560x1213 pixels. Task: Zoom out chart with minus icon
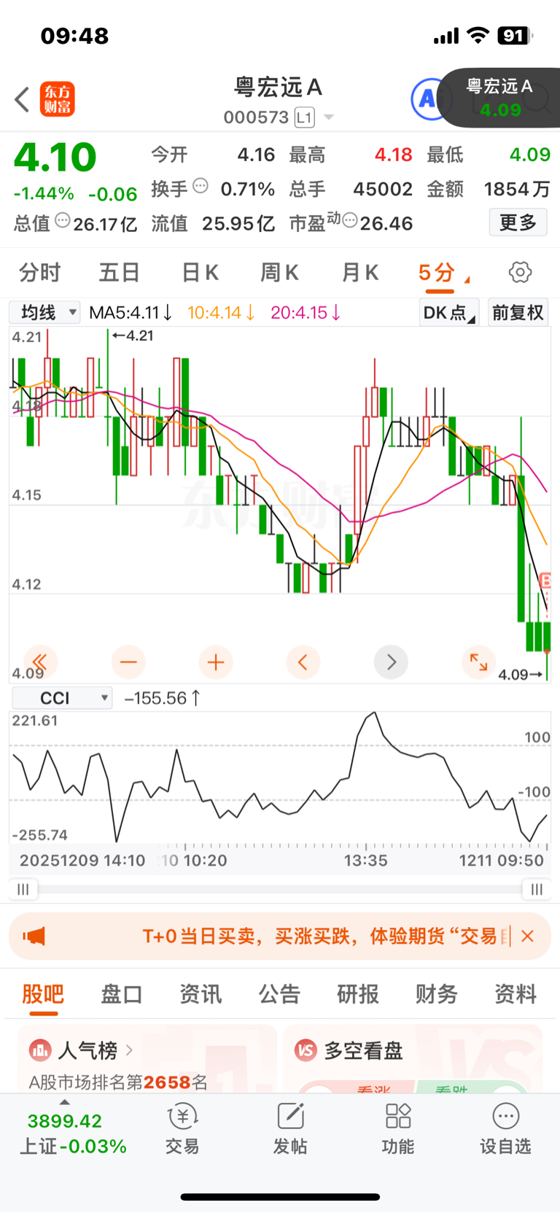(128, 662)
